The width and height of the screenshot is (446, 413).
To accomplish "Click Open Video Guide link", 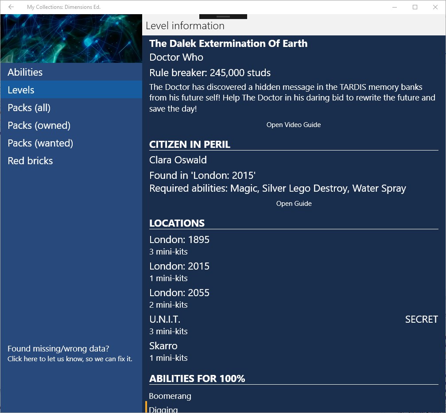I will [x=294, y=125].
